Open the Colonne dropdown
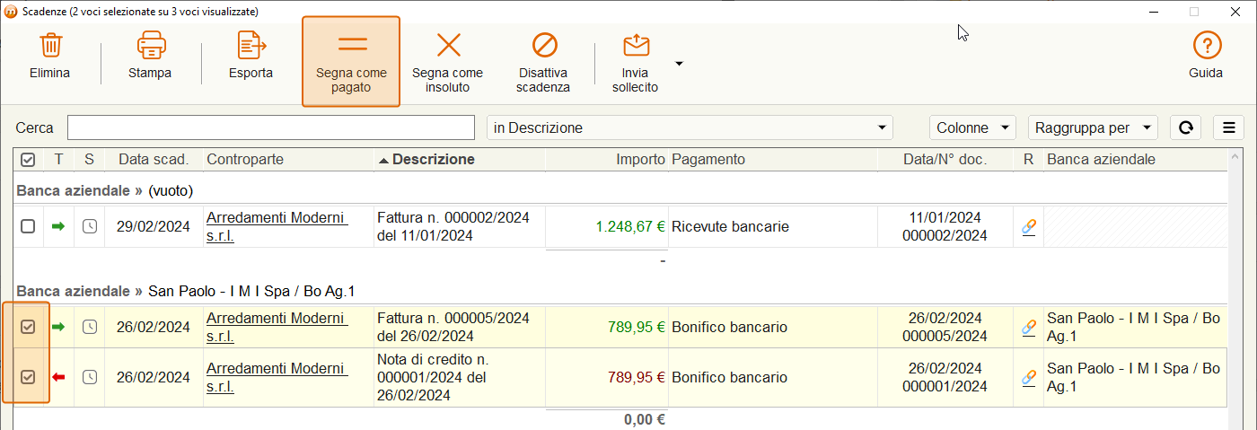 [972, 128]
